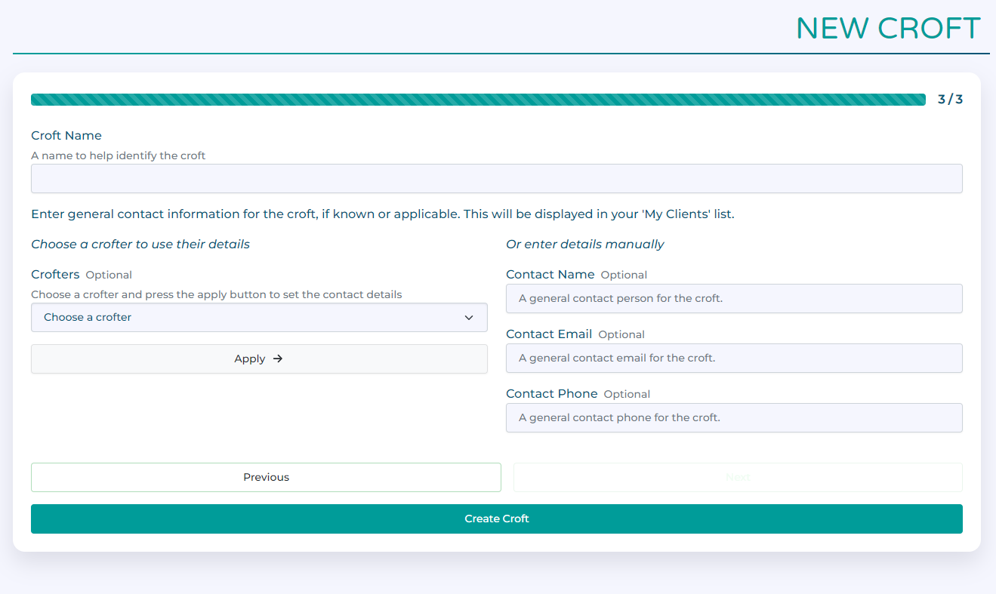Click the chevron in the crofter dropdown
This screenshot has height=594, width=996.
(x=469, y=318)
